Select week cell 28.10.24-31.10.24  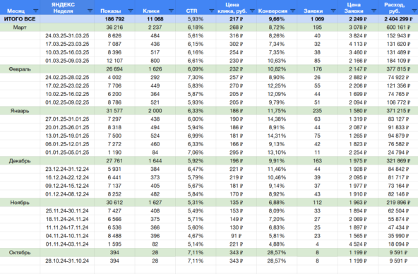[x=67, y=261]
